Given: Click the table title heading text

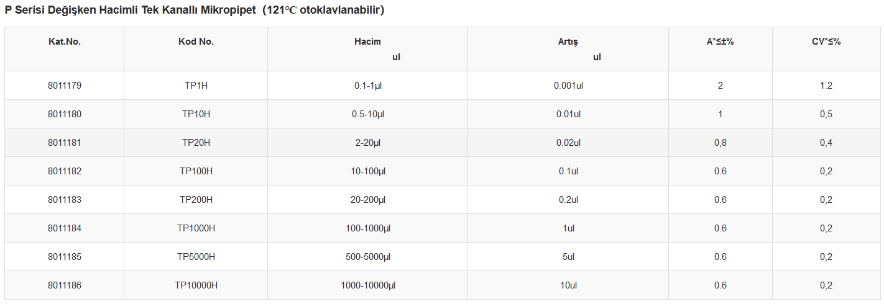Looking at the screenshot, I should [x=195, y=11].
